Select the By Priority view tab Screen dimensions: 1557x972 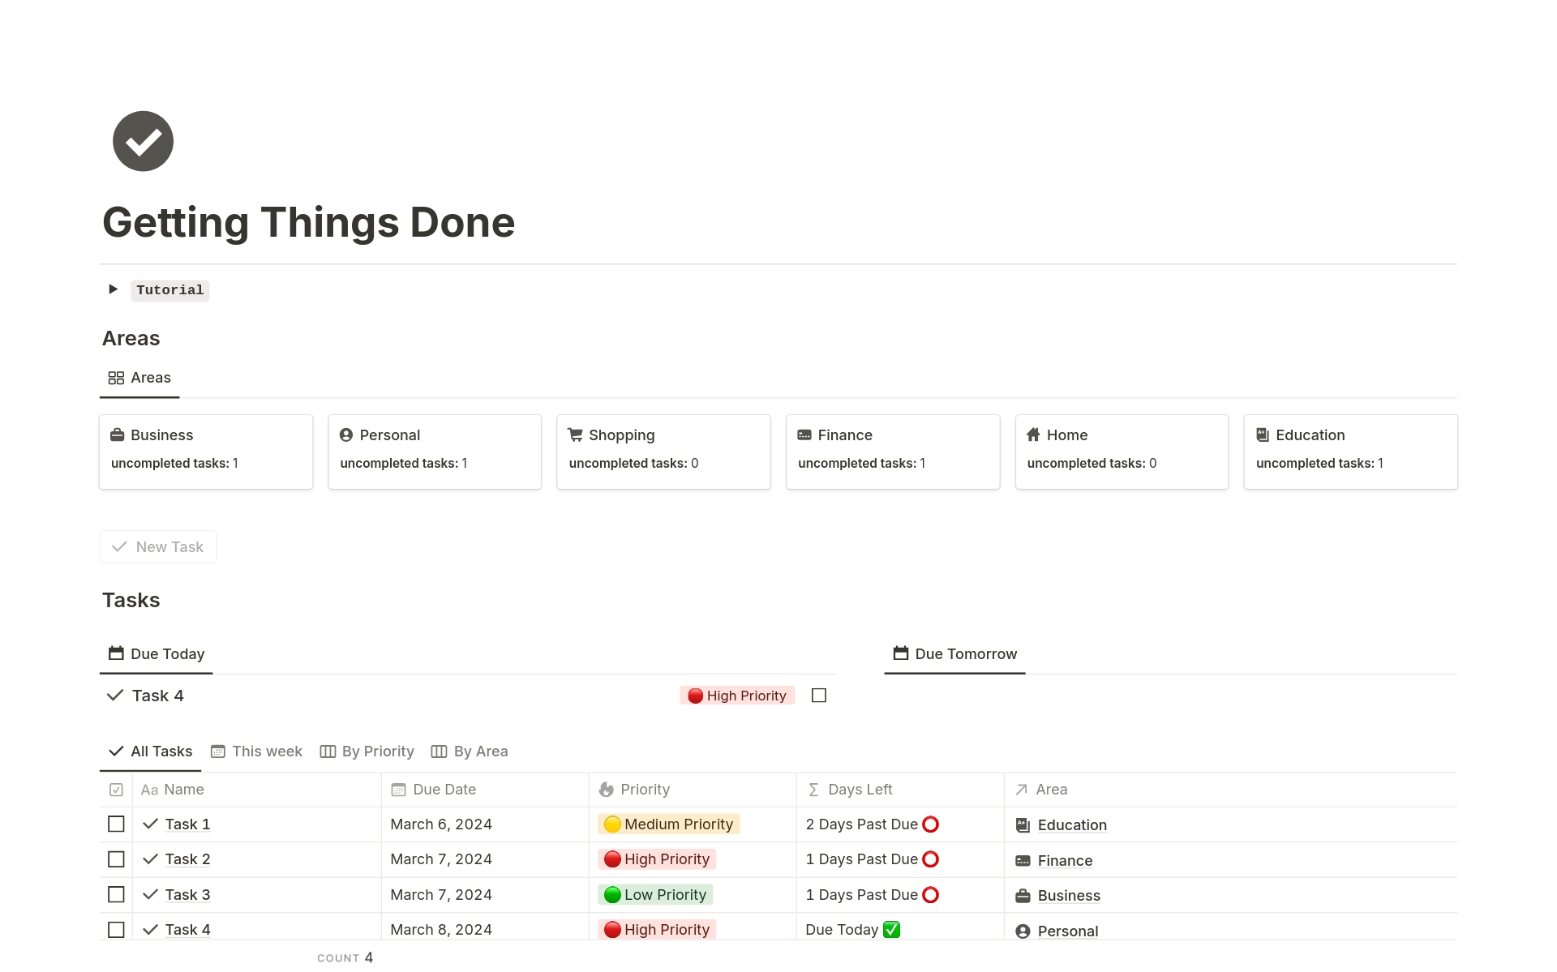[367, 750]
